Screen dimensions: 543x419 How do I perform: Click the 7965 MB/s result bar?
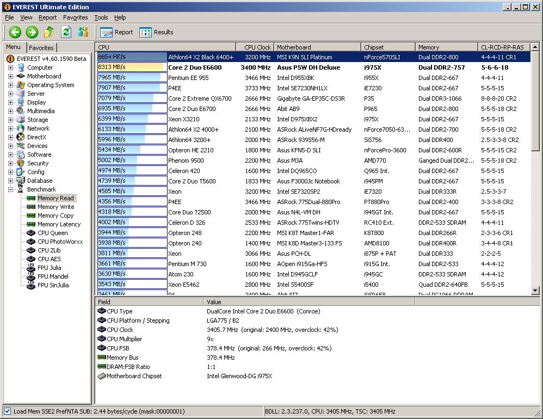point(132,78)
